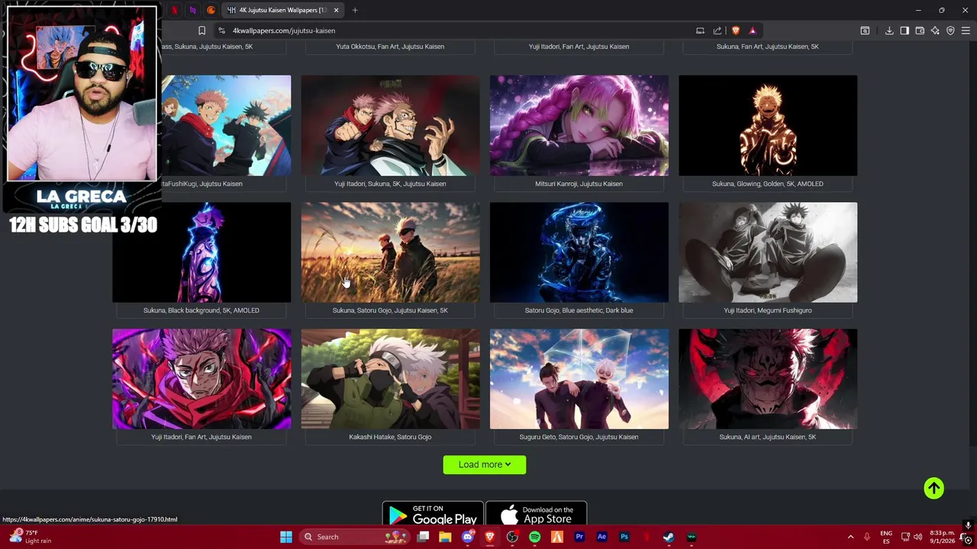Switch to the pinned orange Crunchyroll tab
This screenshot has height=549, width=977.
pyautogui.click(x=211, y=10)
